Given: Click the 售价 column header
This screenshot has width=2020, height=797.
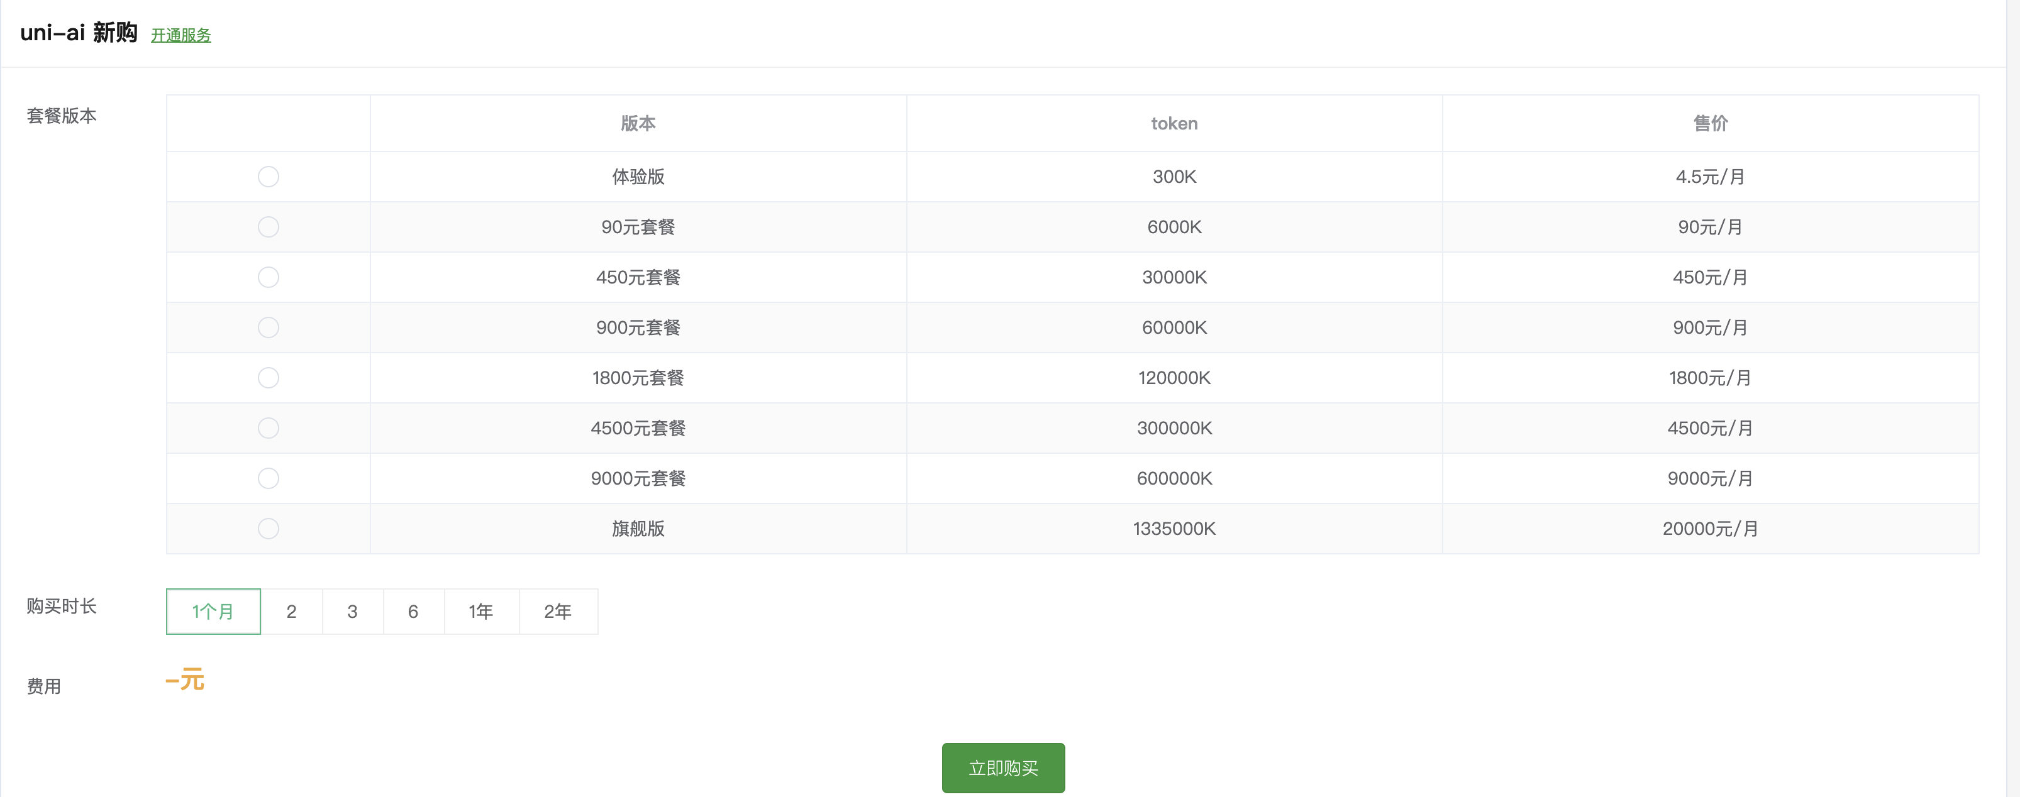Looking at the screenshot, I should click(1710, 123).
